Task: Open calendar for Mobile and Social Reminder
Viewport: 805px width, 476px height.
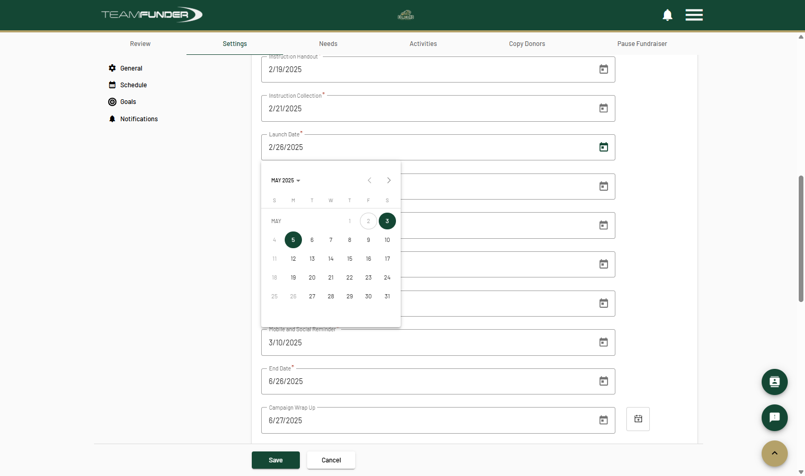Action: [x=603, y=342]
